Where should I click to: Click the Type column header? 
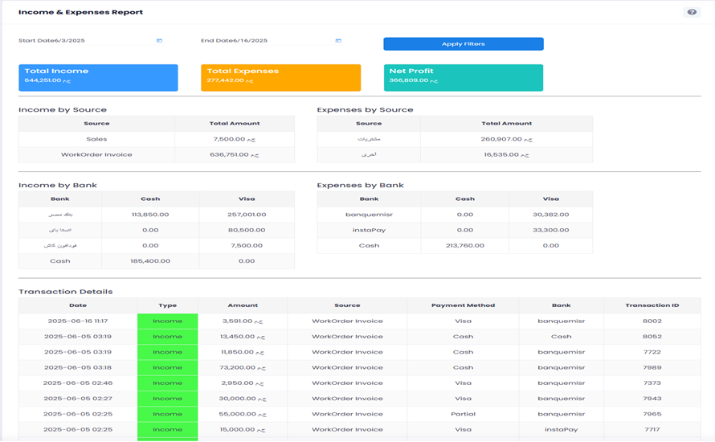coord(167,305)
